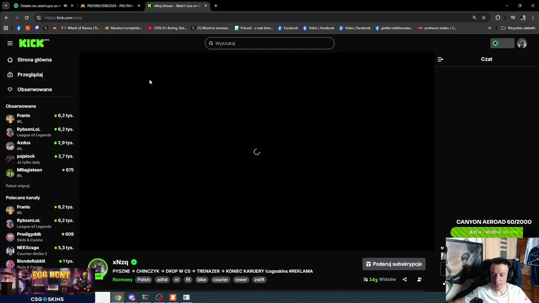Select the fit tag
Viewport: 539px width, 303px height.
pyautogui.click(x=188, y=279)
